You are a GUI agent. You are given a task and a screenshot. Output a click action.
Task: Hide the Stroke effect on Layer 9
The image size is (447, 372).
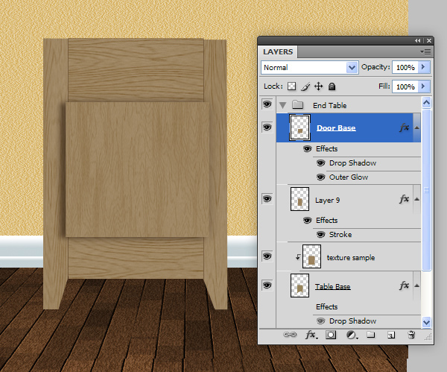(x=320, y=234)
